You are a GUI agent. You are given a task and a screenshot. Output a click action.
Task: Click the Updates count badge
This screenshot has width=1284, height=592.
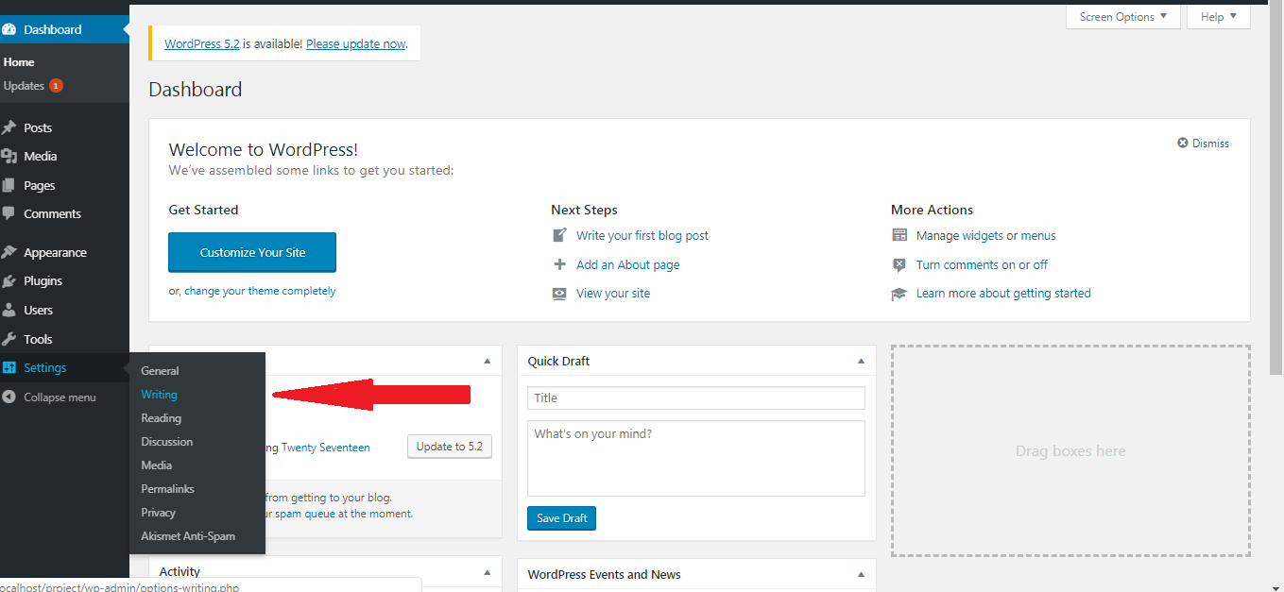[56, 86]
